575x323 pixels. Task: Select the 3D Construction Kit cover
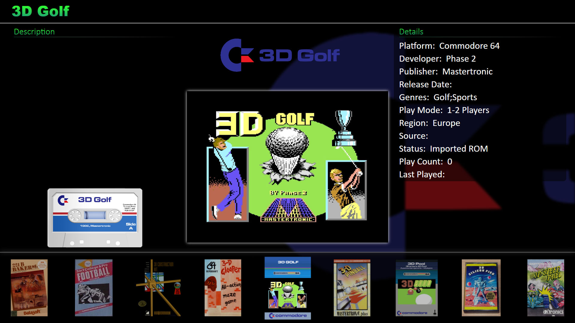(x=158, y=288)
